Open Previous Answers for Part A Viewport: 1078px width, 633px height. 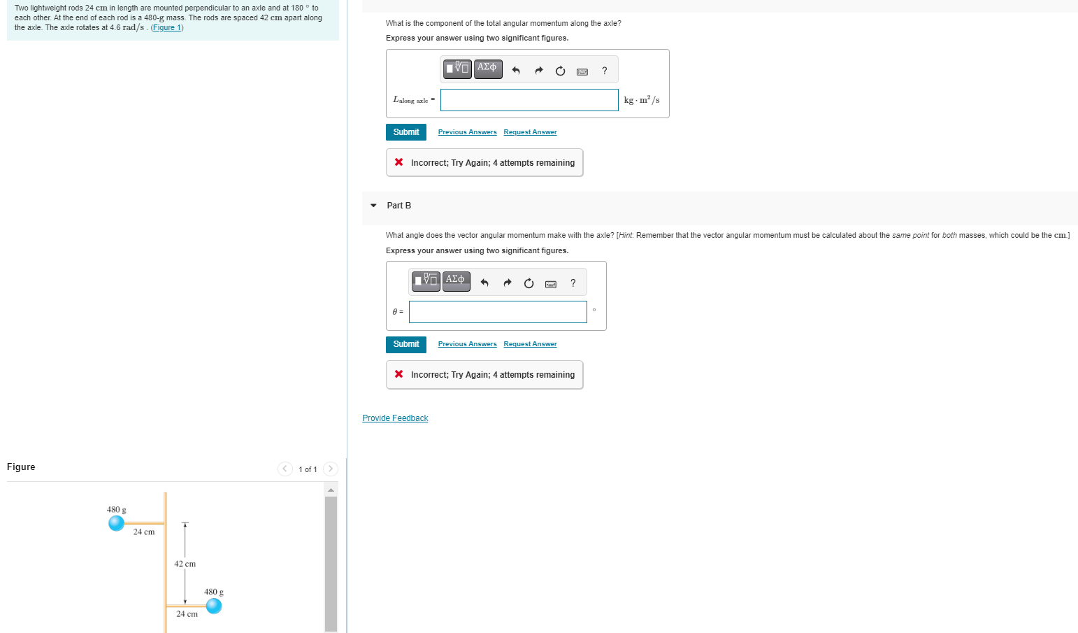pos(467,131)
